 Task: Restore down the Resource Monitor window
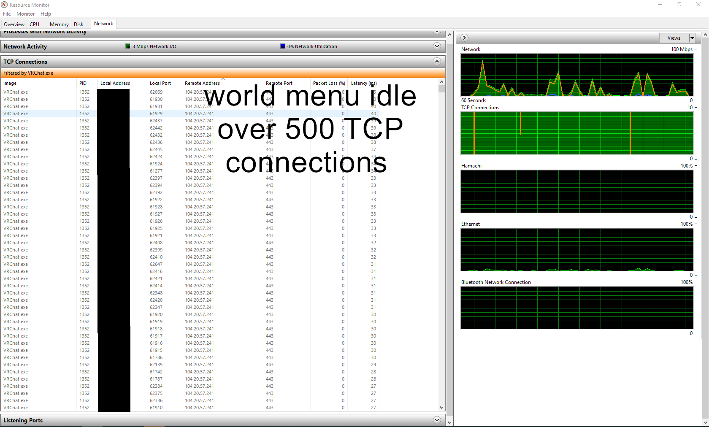pos(679,5)
